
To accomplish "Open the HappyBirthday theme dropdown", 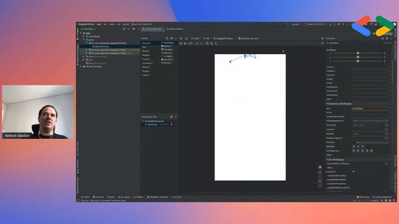I will pos(224,39).
